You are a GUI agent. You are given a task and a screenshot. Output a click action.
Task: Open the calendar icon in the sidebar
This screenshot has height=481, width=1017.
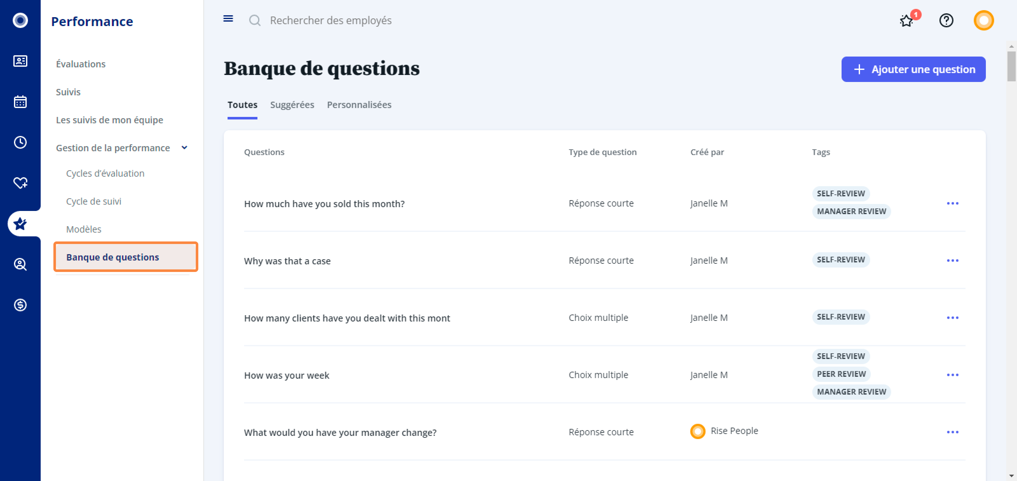pyautogui.click(x=20, y=101)
